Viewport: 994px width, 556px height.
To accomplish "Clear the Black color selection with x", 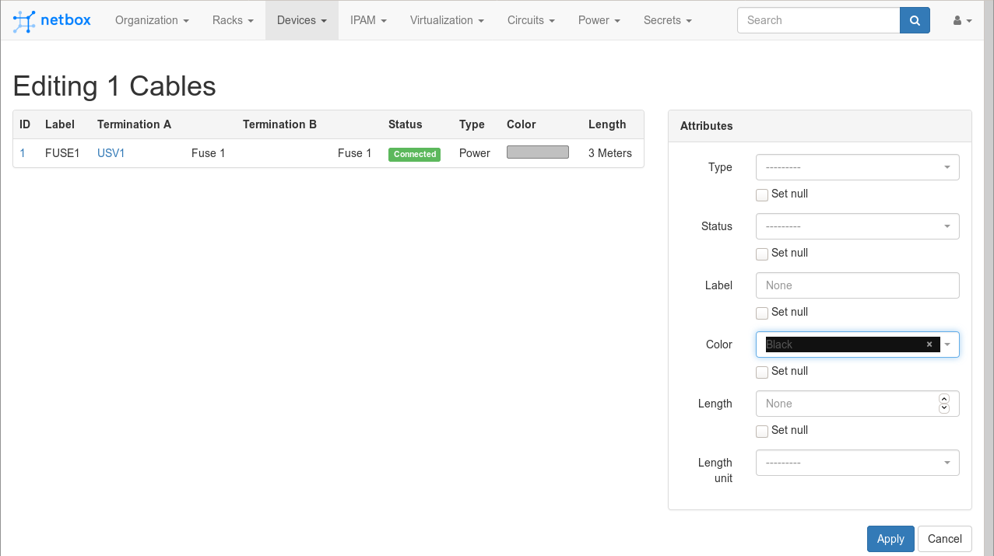I will click(x=929, y=344).
